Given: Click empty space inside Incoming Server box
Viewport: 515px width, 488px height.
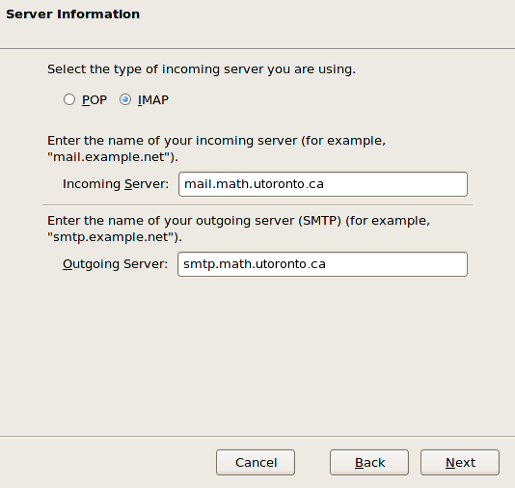Looking at the screenshot, I should 394,184.
